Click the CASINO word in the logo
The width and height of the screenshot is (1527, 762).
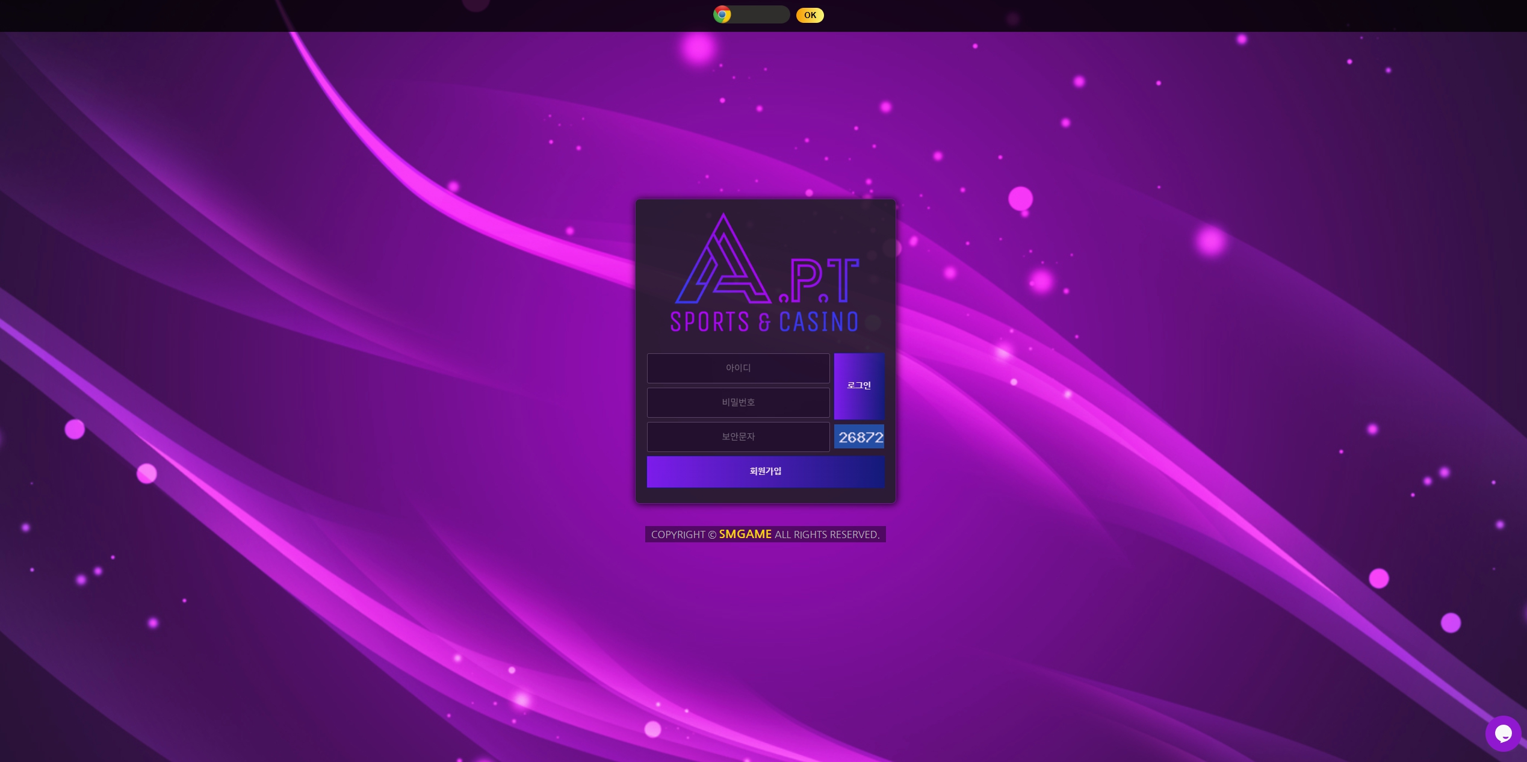(819, 321)
